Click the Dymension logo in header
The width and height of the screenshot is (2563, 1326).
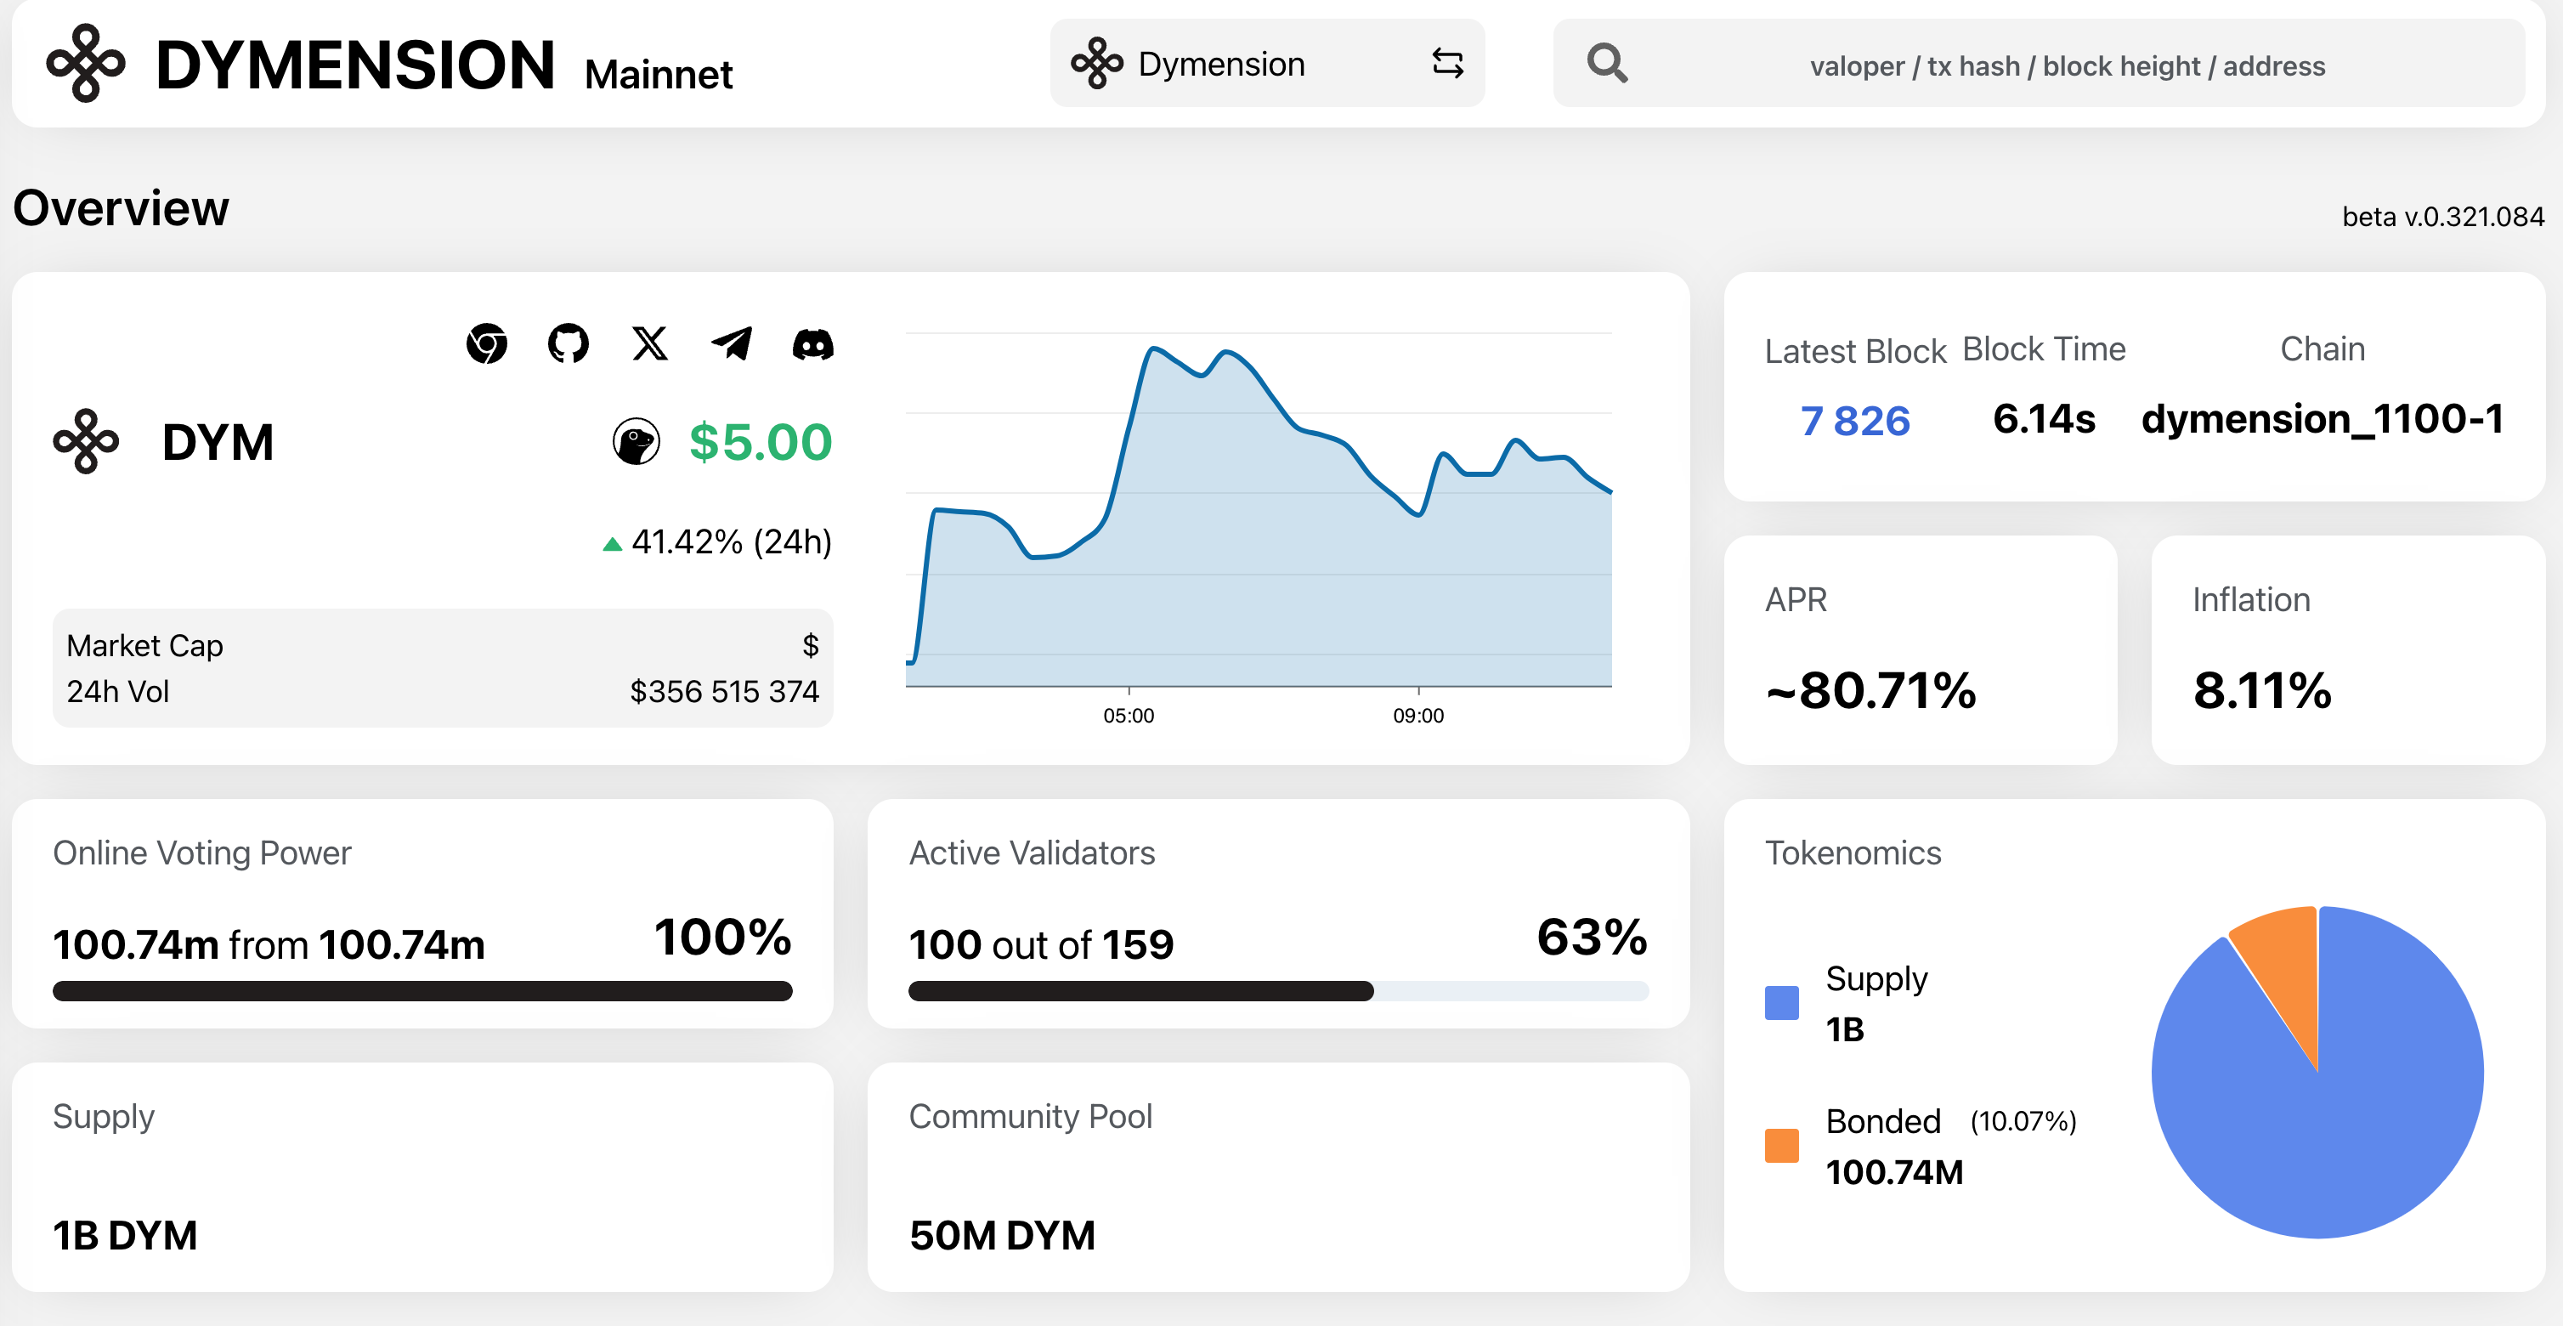click(x=87, y=64)
